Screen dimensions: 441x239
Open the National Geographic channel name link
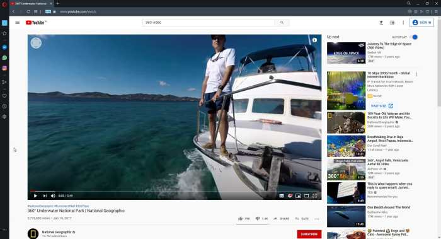point(57,232)
